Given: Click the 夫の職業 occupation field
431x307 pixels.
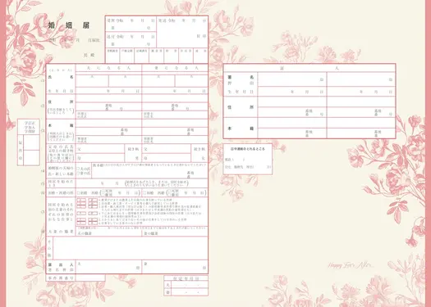Looking at the screenshot, I should (x=108, y=233).
